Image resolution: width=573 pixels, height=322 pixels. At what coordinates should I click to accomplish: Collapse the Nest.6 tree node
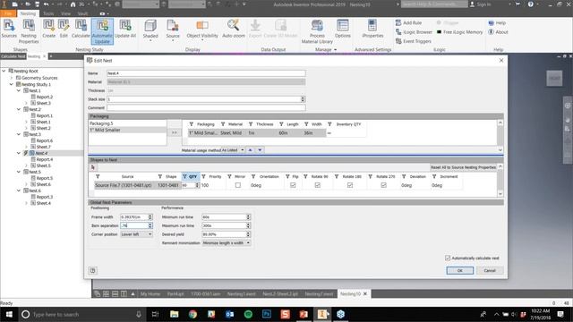[x=19, y=191]
